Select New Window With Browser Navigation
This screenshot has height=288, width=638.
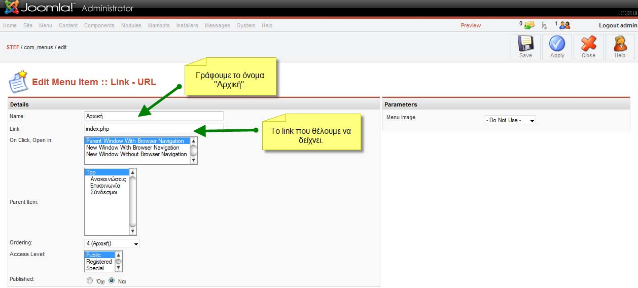click(x=137, y=148)
